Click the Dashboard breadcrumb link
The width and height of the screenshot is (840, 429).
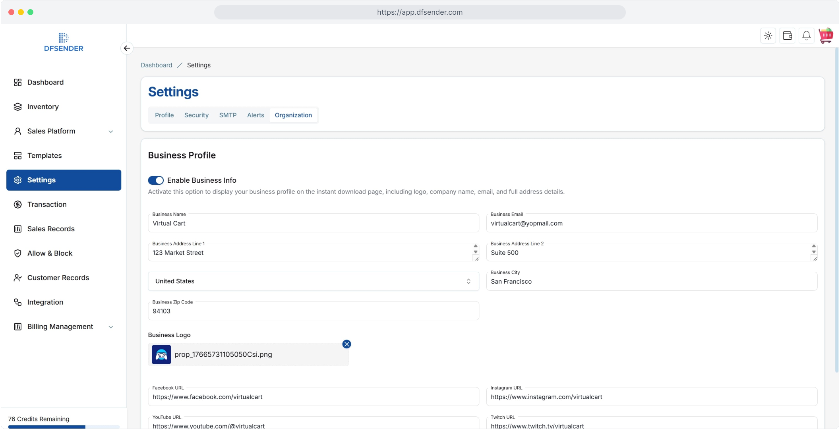(x=156, y=65)
